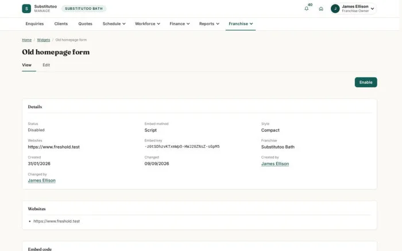Open the Clients nav item
Screen dimensions: 402x251
tap(61, 23)
